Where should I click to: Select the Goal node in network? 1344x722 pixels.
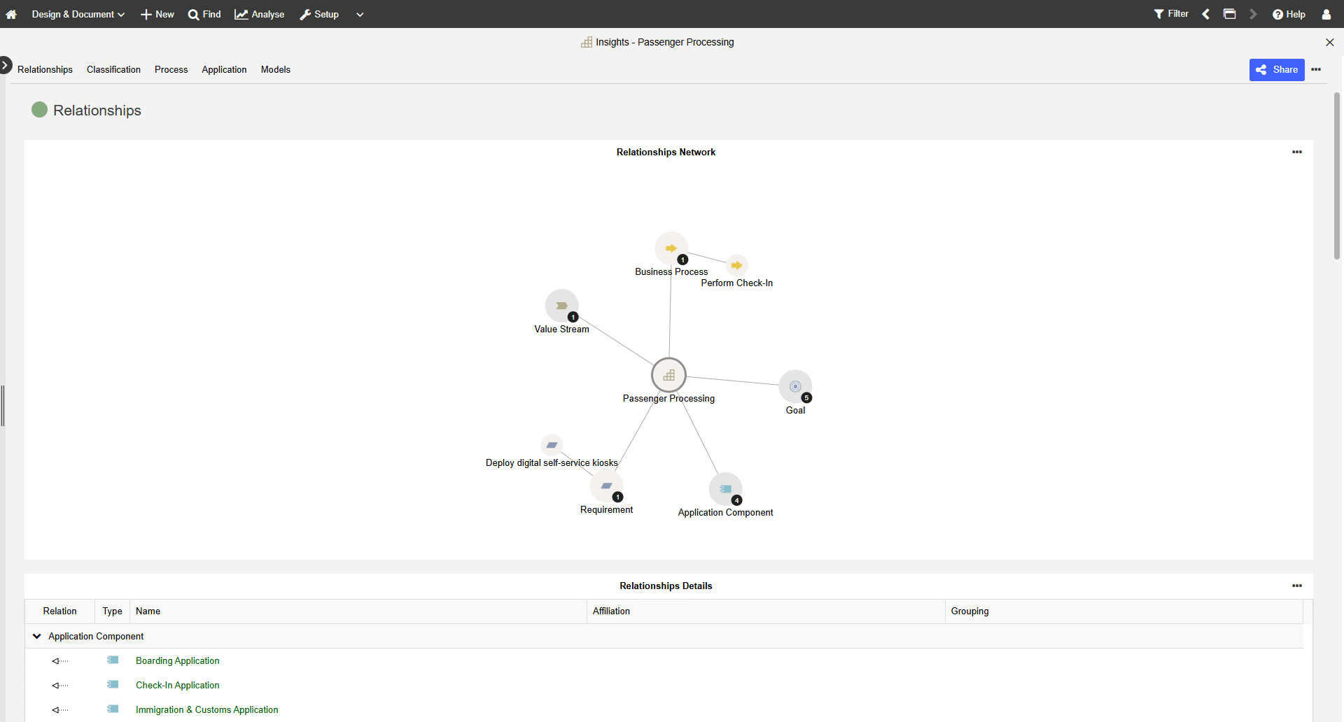click(x=795, y=386)
